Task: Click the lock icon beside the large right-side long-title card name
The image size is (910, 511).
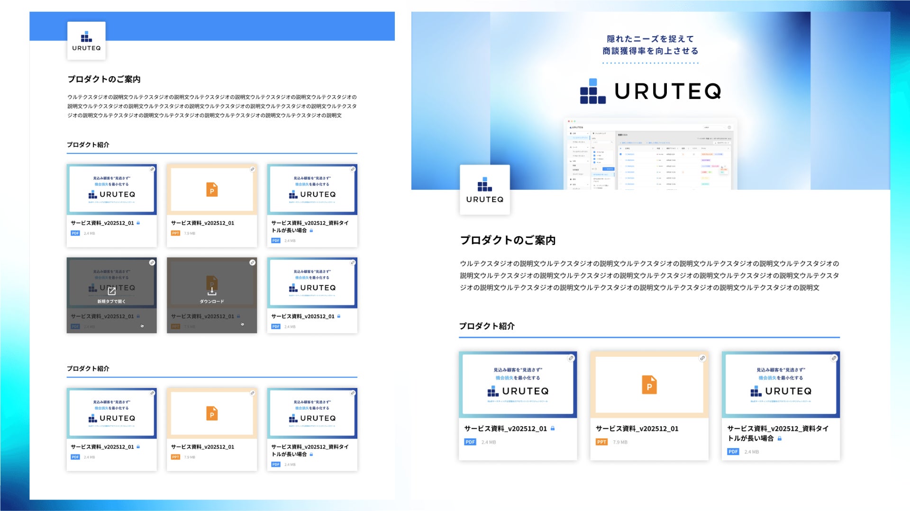Action: click(x=780, y=439)
